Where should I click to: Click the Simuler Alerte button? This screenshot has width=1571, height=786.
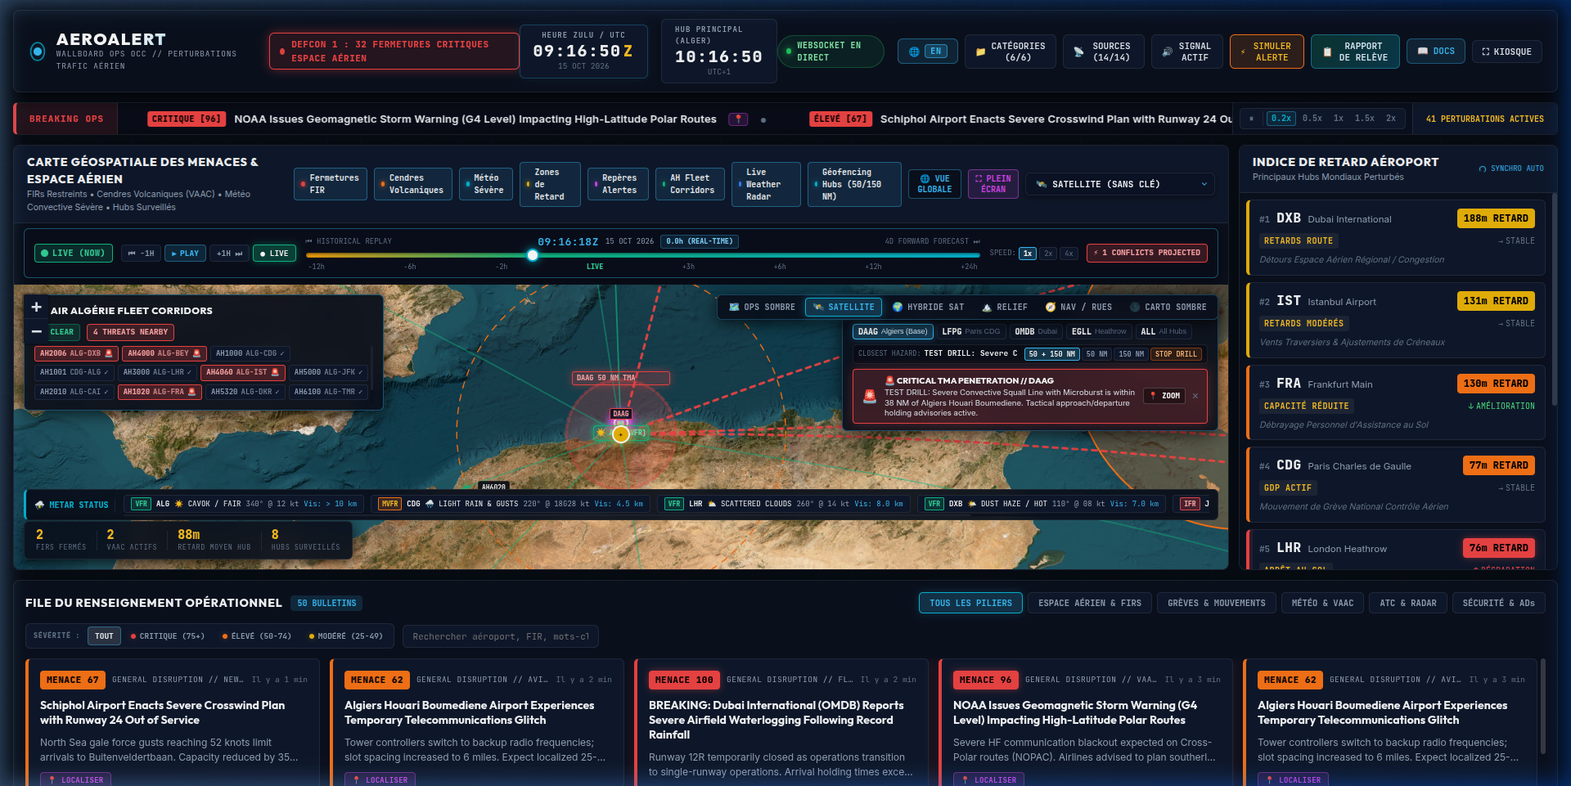pyautogui.click(x=1267, y=52)
